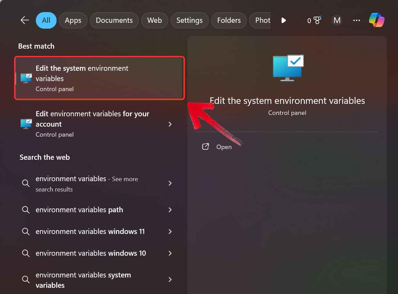Screen dimensions: 398x294
Task: Select the Folders filter tab
Action: [229, 20]
